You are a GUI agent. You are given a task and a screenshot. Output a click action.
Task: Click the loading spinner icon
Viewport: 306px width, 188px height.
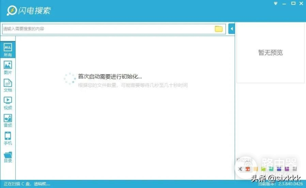coord(70,79)
